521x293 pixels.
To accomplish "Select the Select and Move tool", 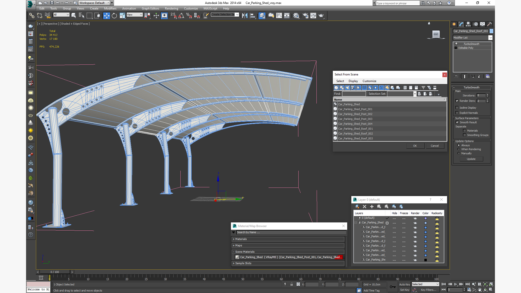I will pyautogui.click(x=106, y=15).
